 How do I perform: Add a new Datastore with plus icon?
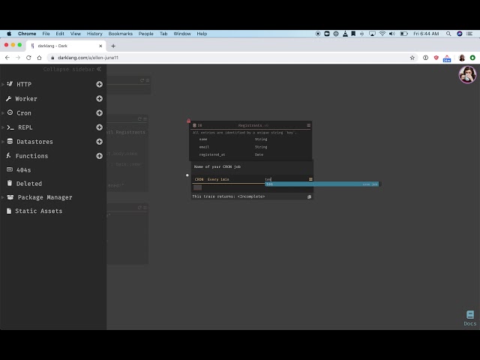(99, 142)
